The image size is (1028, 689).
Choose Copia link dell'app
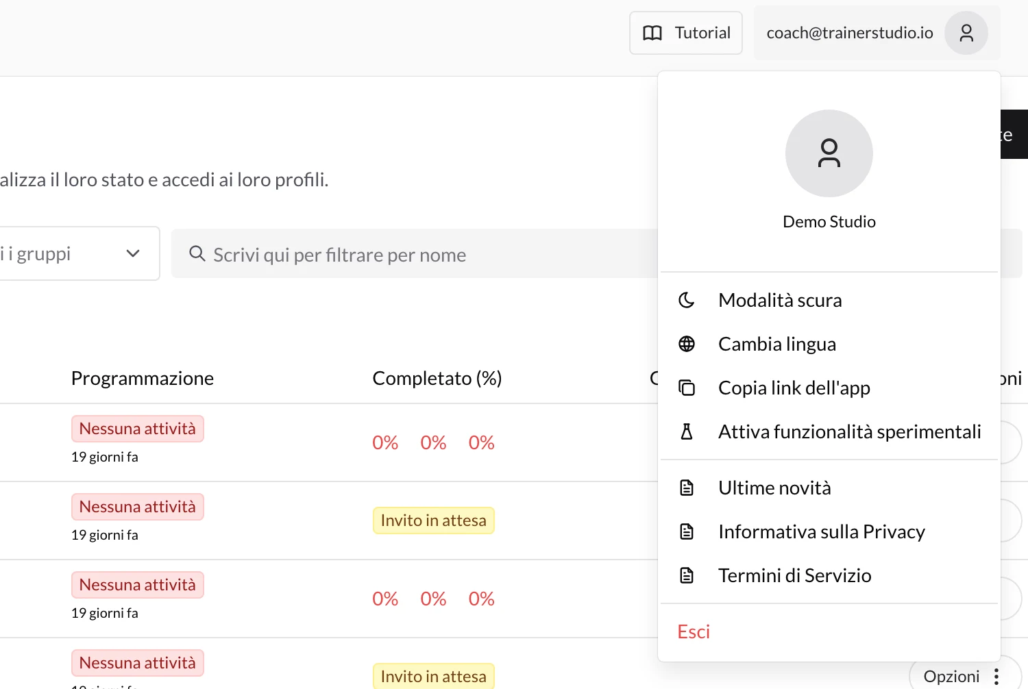pyautogui.click(x=829, y=388)
